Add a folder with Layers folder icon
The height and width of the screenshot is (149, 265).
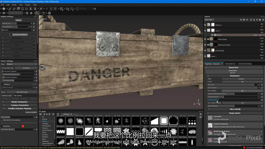[260, 20]
